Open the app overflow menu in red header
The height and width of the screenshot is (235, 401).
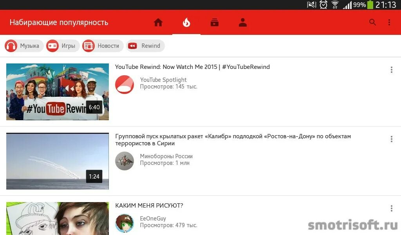[389, 22]
